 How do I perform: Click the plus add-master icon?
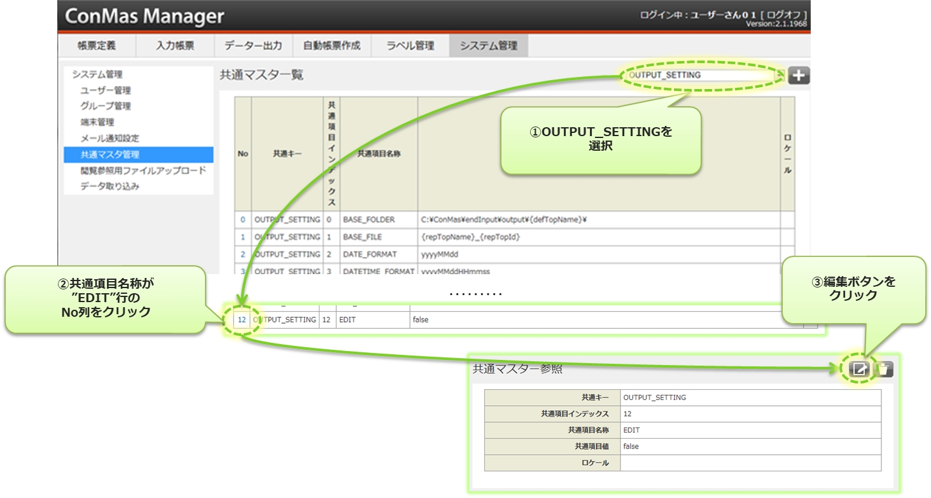click(799, 76)
